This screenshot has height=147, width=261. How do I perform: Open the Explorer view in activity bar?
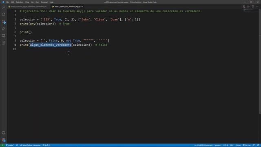coord(4,15)
